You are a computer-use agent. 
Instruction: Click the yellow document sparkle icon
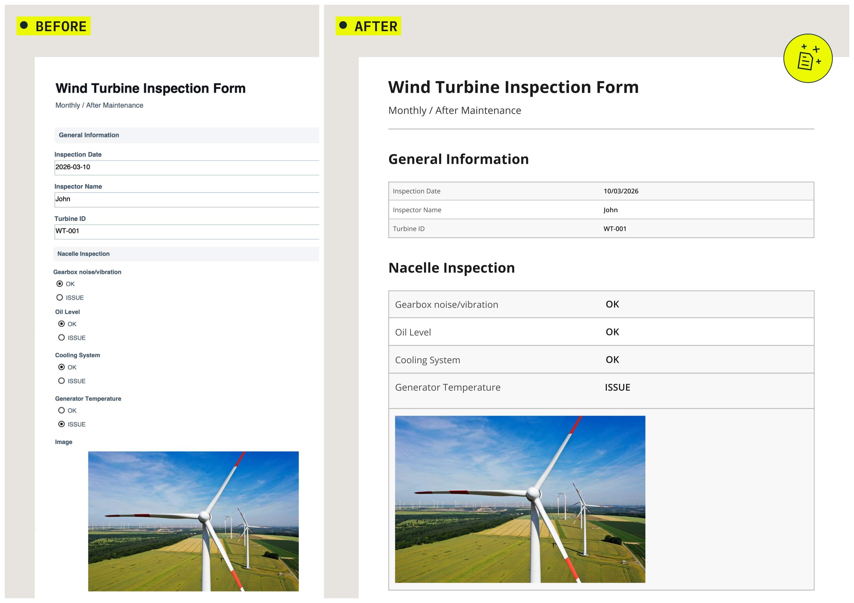[x=807, y=58]
